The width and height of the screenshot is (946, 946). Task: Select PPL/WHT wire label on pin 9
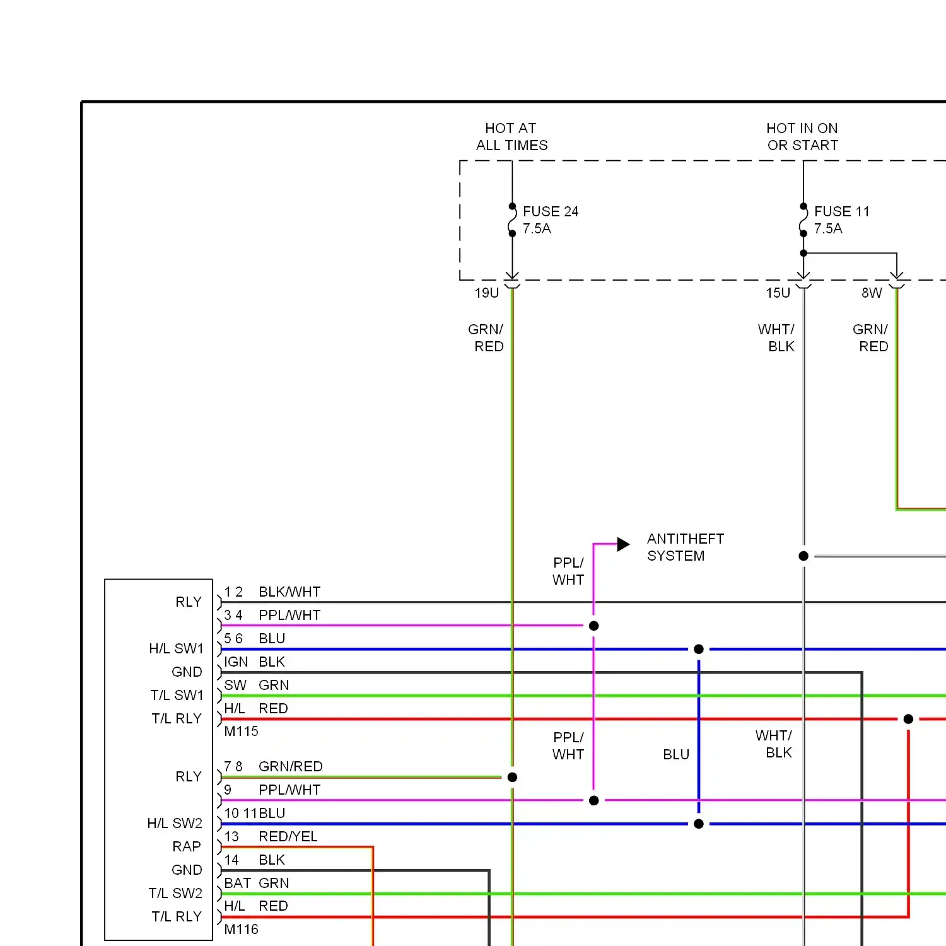tap(289, 790)
